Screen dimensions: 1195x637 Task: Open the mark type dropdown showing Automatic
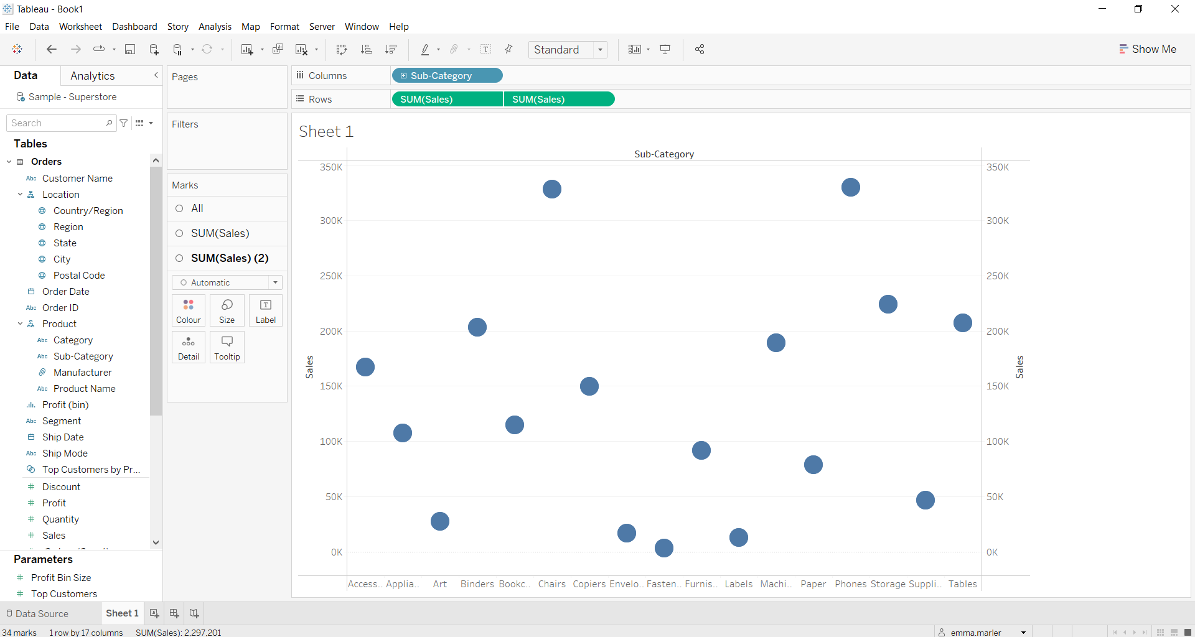(227, 282)
